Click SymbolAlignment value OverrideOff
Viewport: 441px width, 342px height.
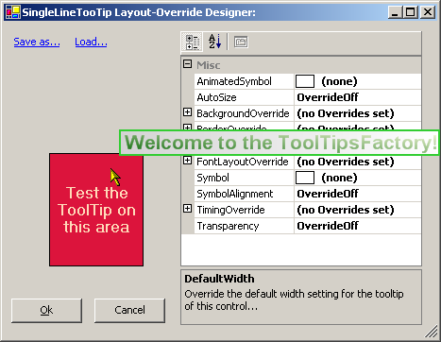(x=328, y=194)
